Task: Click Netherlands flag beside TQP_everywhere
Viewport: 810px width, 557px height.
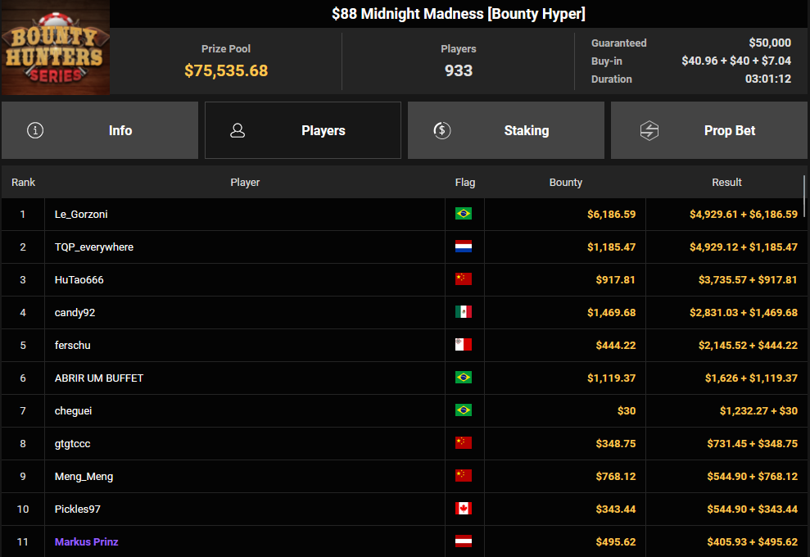Action: pos(464,247)
